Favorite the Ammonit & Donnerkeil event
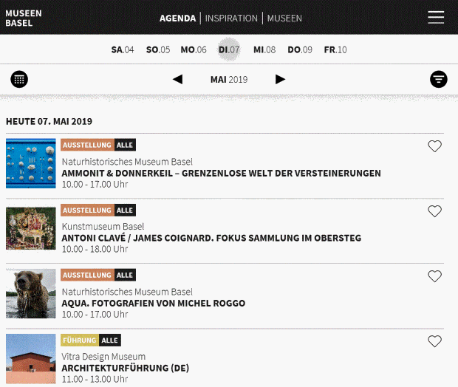Screen dimensions: 458x387 (x=434, y=146)
